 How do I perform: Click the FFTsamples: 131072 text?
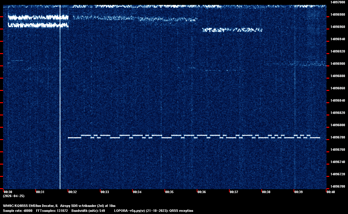pyautogui.click(x=52, y=211)
